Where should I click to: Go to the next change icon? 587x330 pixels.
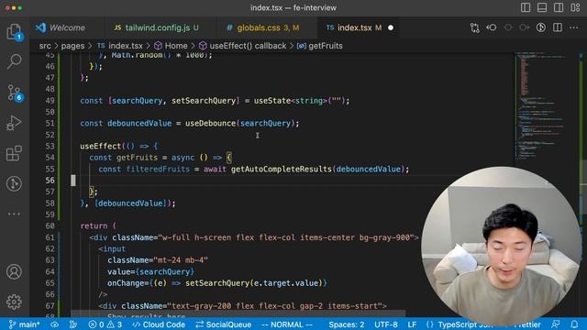[x=524, y=27]
